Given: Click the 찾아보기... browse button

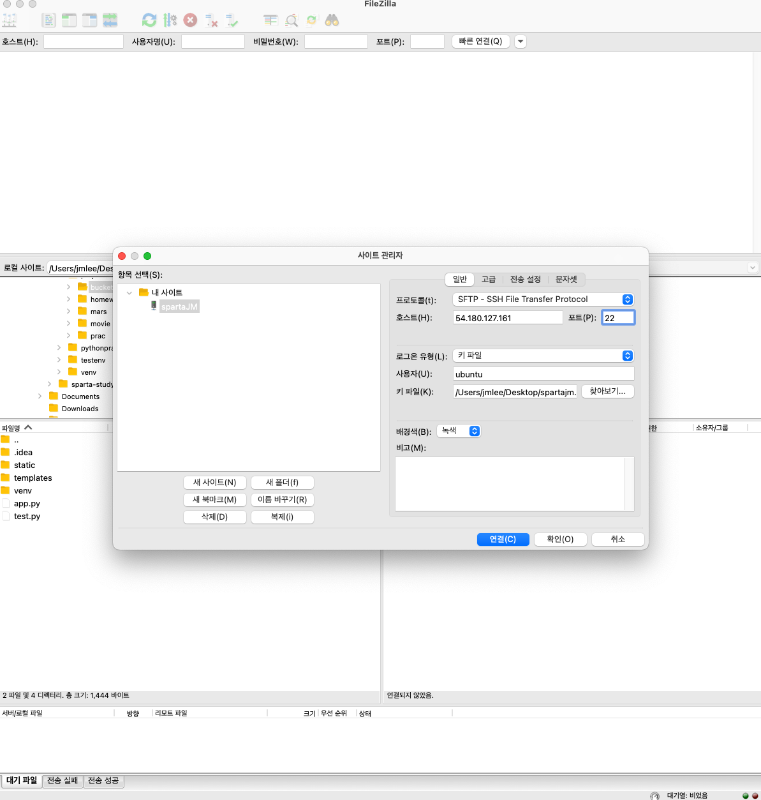Looking at the screenshot, I should (x=608, y=391).
